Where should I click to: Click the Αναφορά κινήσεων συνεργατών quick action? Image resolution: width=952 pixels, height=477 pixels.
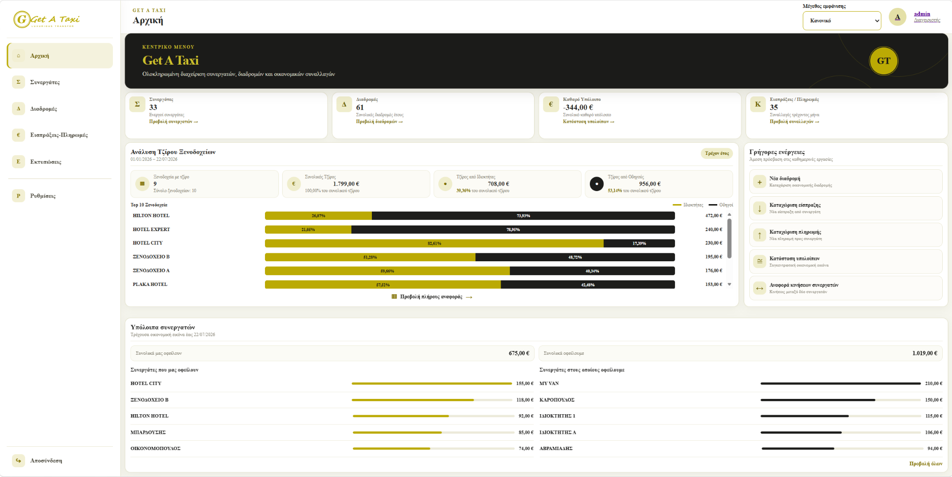coord(846,288)
